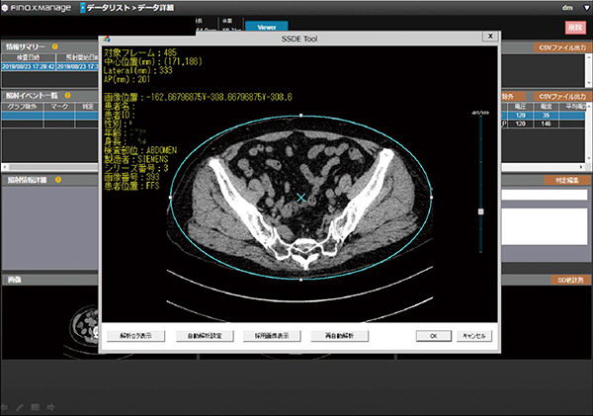The image size is (593, 416).
Task: Click the 採用画像表示 button
Action: [269, 336]
